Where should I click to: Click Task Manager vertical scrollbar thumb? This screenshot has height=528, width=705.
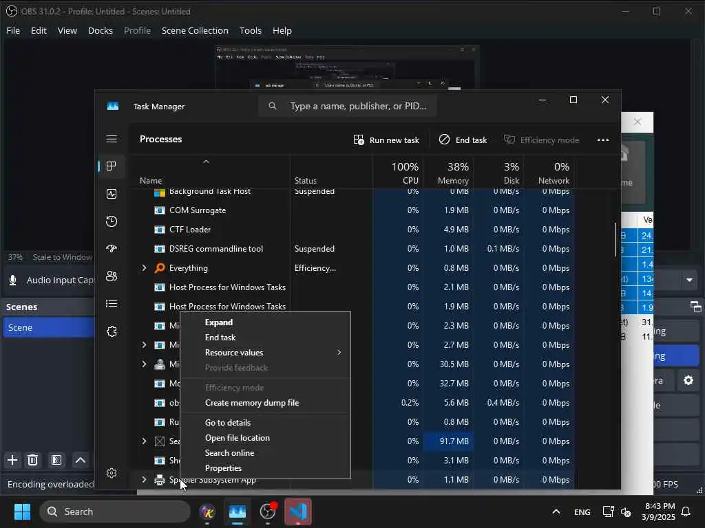pyautogui.click(x=615, y=240)
